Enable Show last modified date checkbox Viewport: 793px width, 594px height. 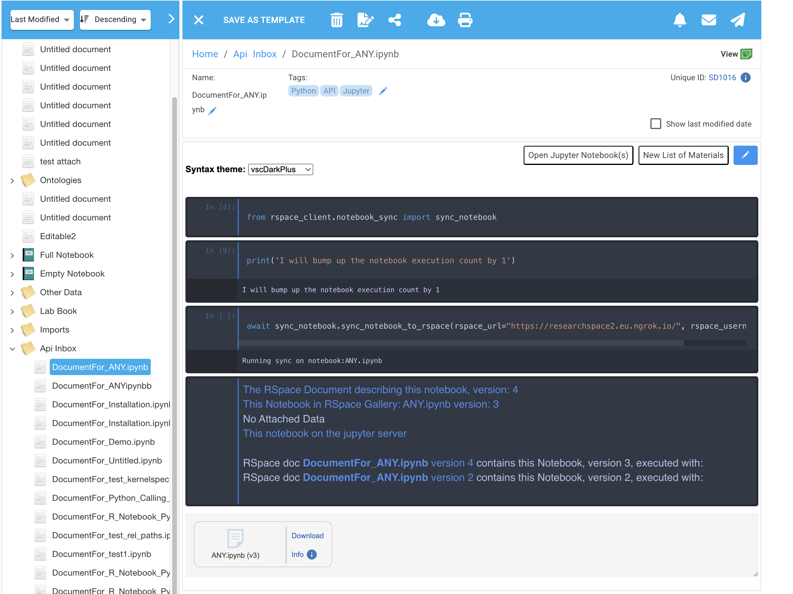click(x=655, y=124)
